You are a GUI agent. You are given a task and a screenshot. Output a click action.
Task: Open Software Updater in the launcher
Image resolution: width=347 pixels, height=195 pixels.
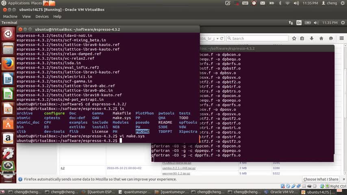8,166
